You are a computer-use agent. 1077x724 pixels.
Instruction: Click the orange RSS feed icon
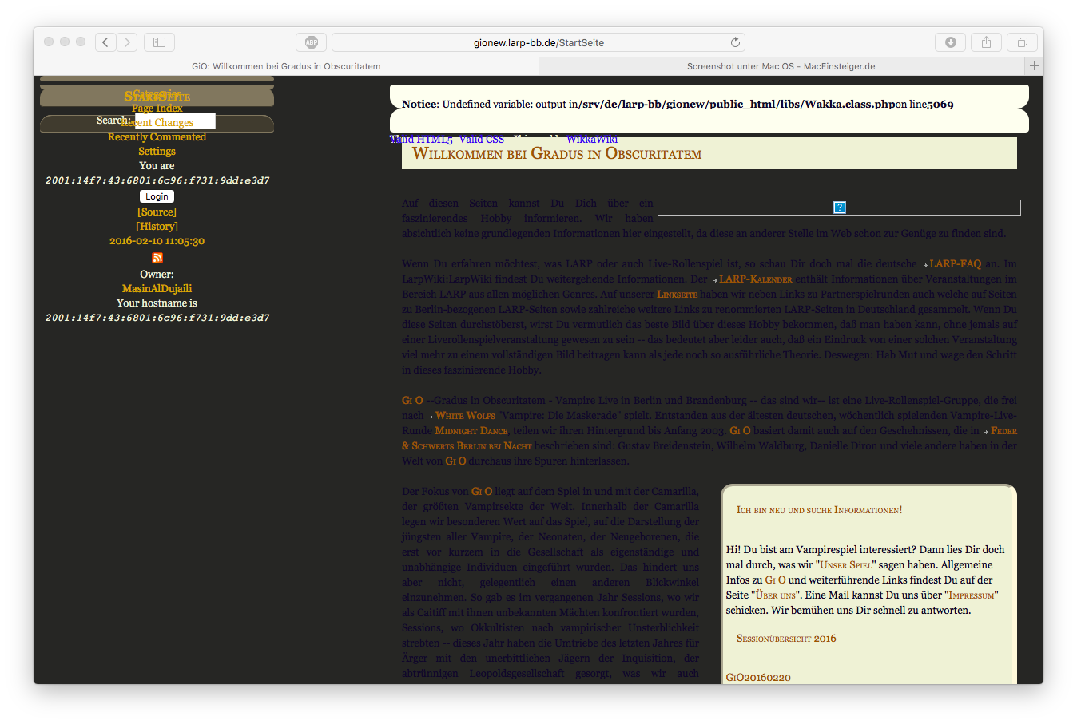pos(157,258)
